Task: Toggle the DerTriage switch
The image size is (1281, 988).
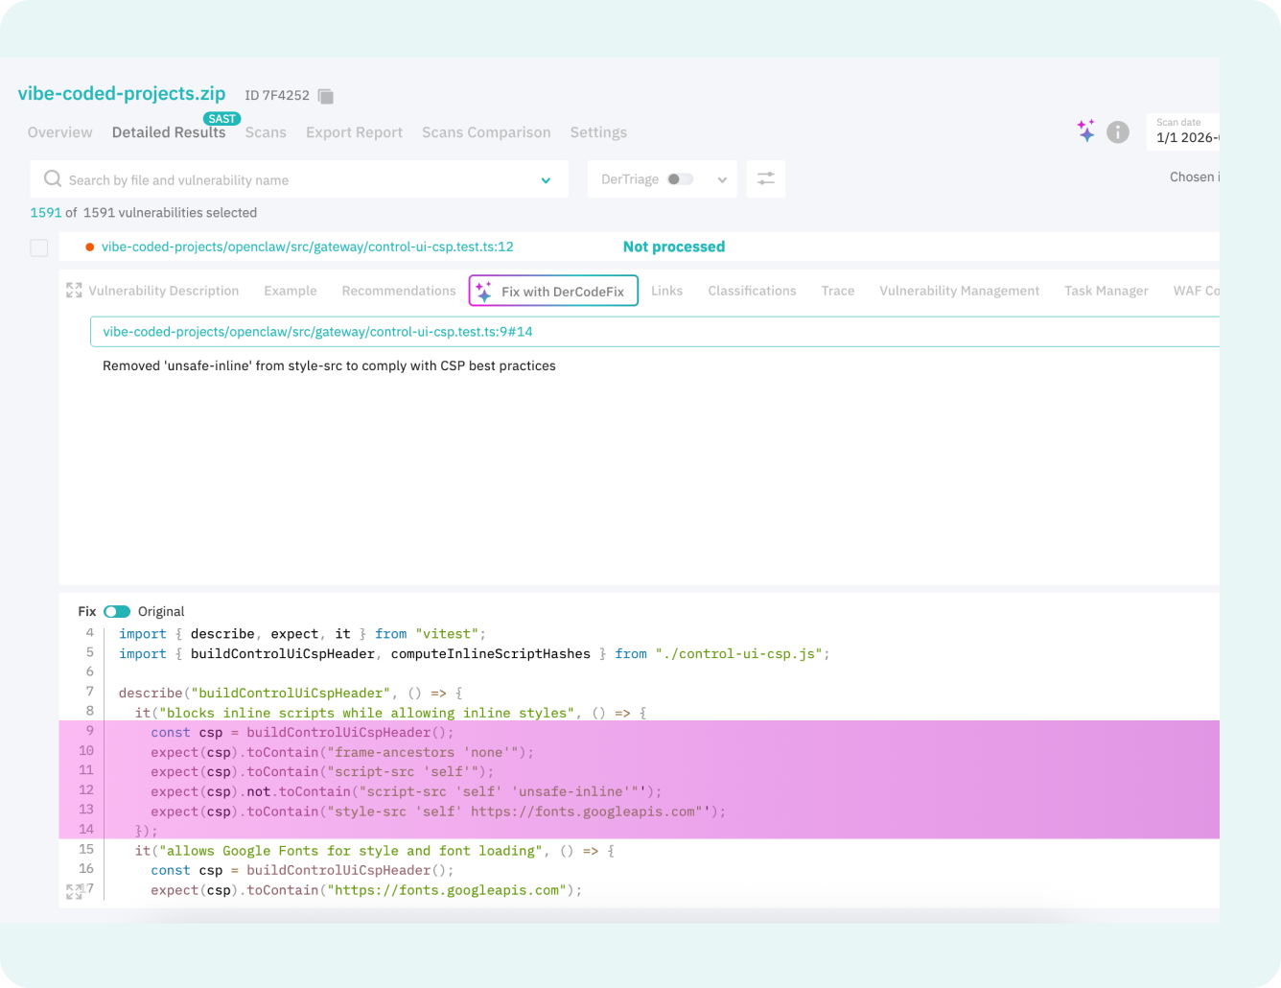Action: (681, 179)
